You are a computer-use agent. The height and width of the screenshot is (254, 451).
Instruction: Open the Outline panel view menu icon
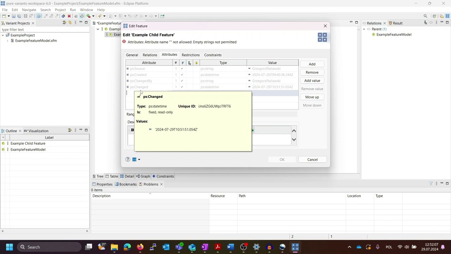[75, 130]
